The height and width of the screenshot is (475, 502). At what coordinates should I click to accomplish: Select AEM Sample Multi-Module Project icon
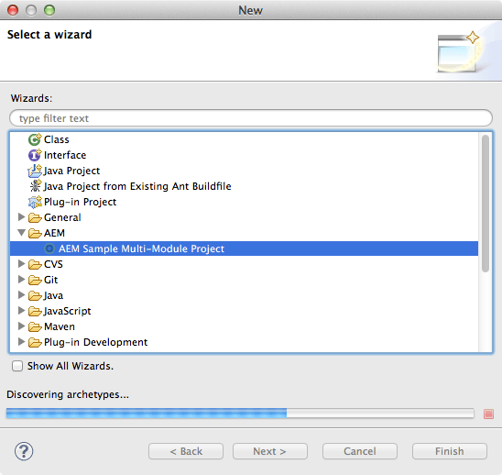click(49, 249)
